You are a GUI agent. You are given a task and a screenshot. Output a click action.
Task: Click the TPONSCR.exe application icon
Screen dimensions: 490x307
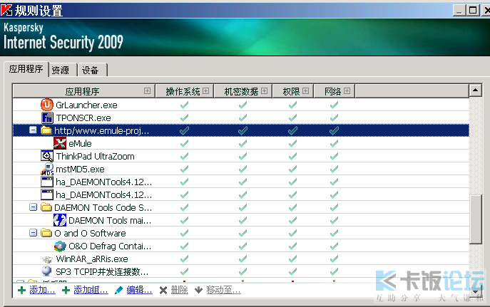(x=47, y=118)
